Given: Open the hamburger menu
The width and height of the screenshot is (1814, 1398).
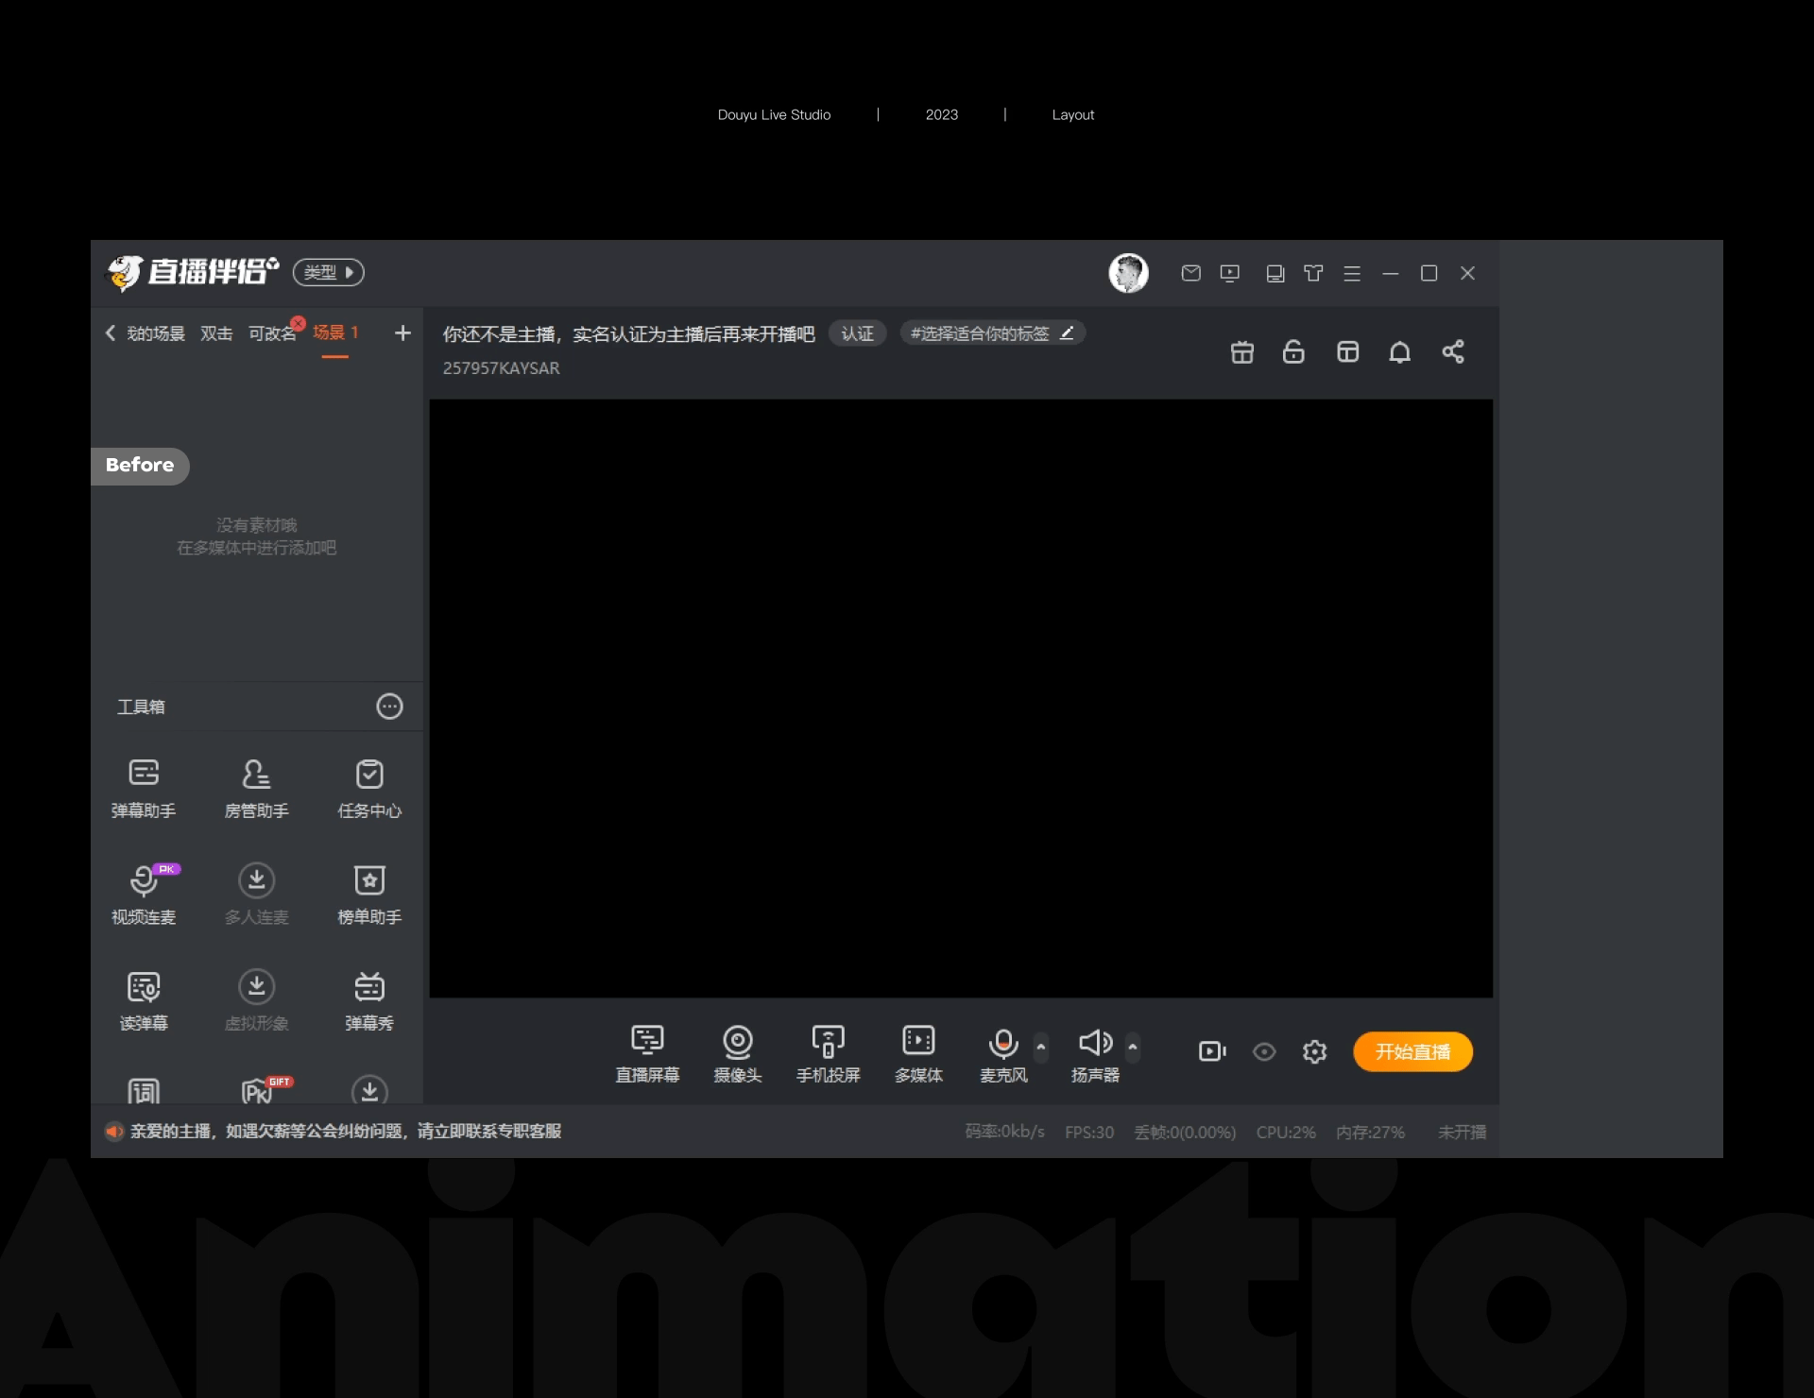Looking at the screenshot, I should coord(1352,273).
